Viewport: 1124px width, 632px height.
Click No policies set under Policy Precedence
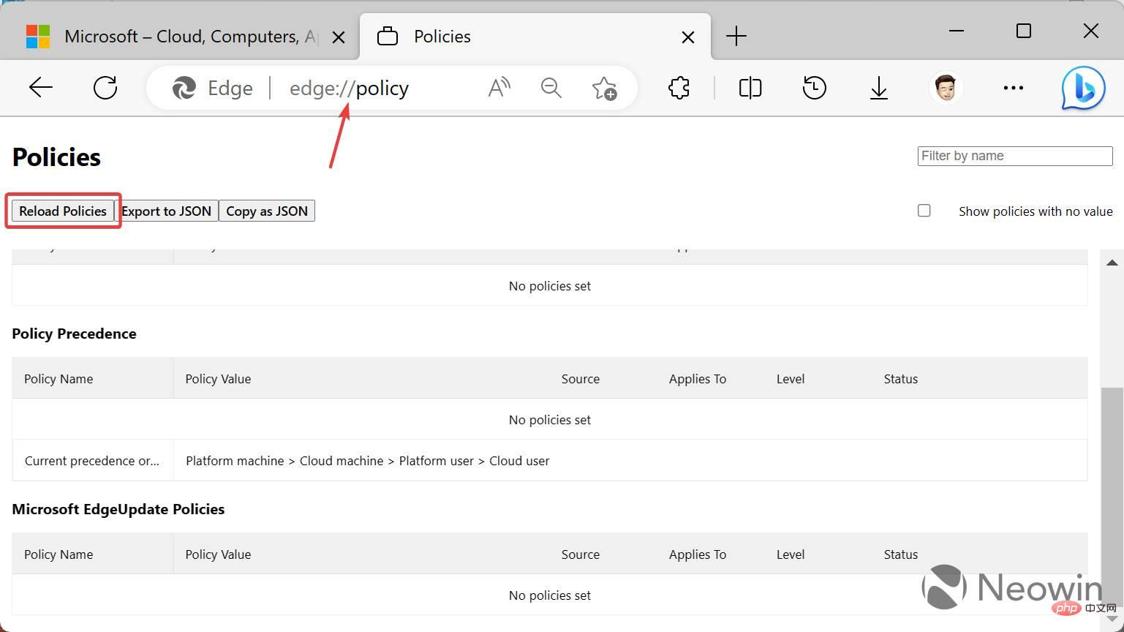(550, 420)
